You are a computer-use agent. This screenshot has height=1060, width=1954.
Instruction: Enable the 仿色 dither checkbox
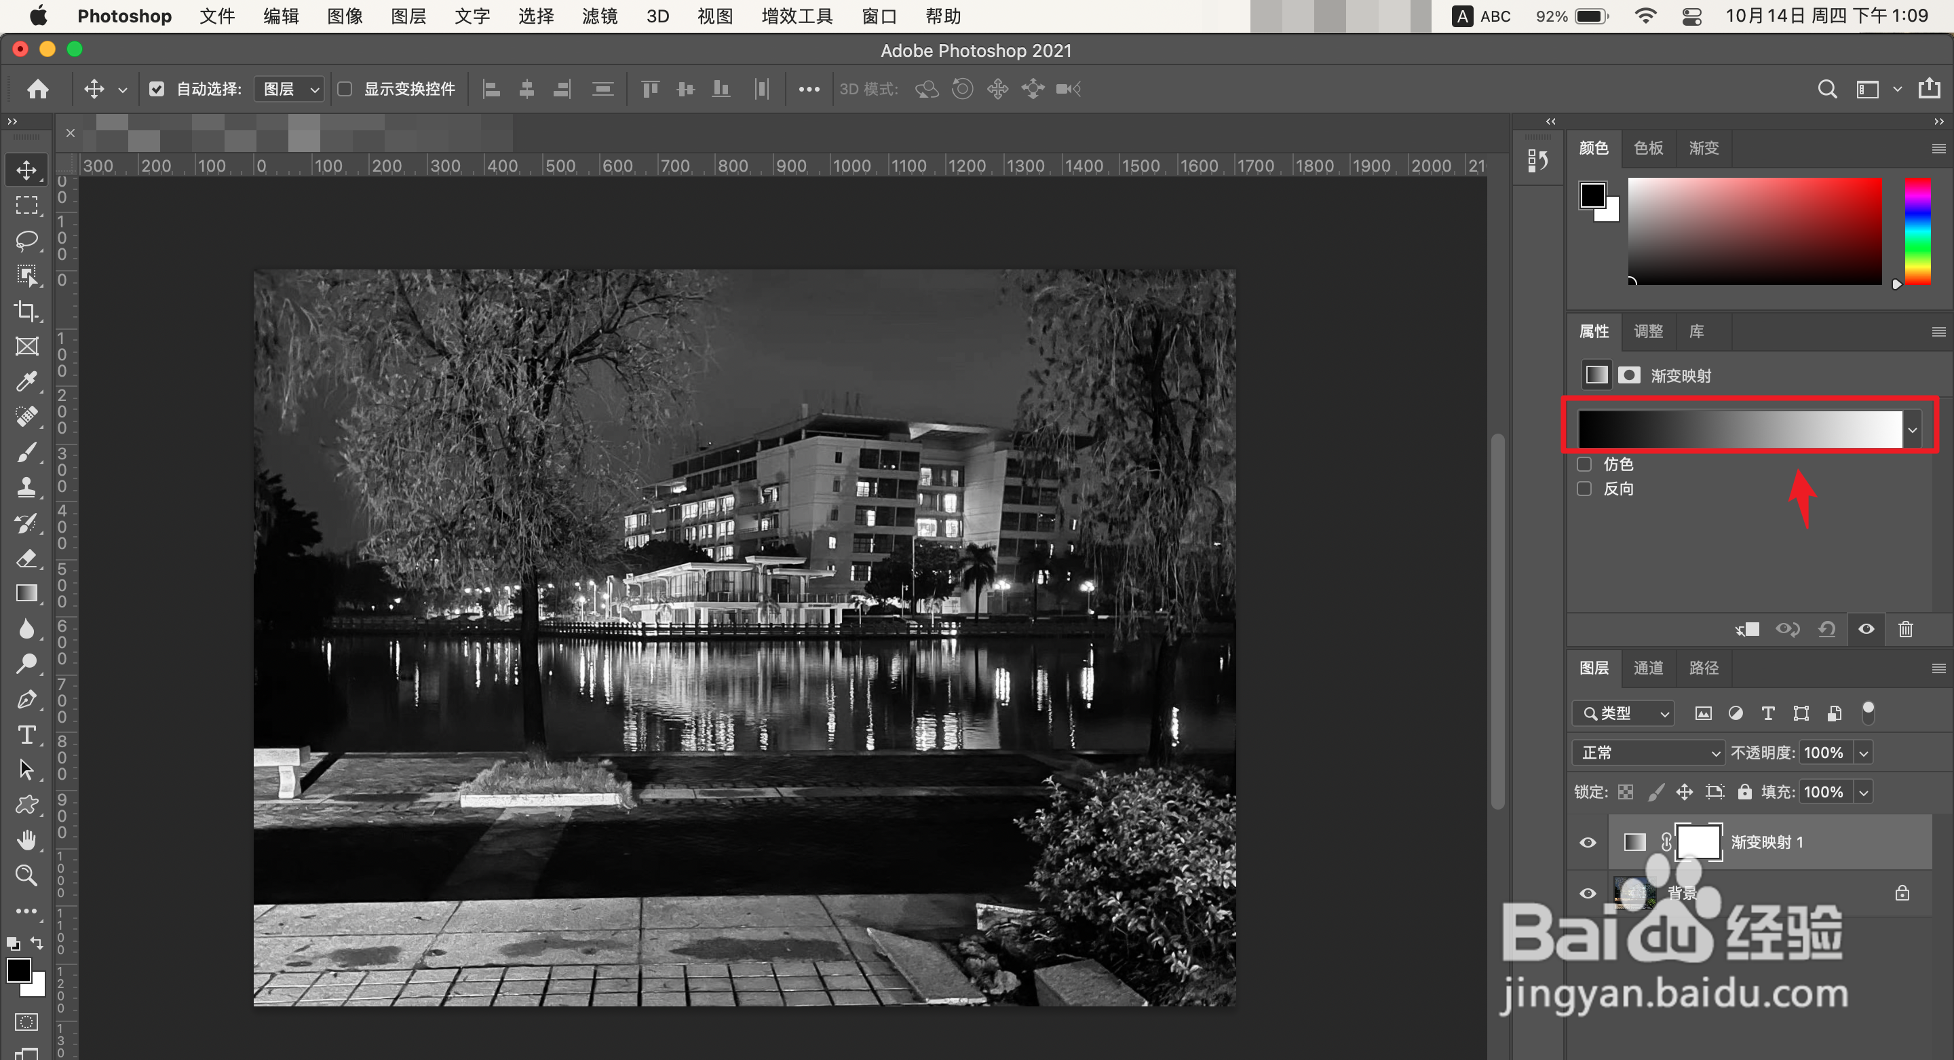point(1584,464)
